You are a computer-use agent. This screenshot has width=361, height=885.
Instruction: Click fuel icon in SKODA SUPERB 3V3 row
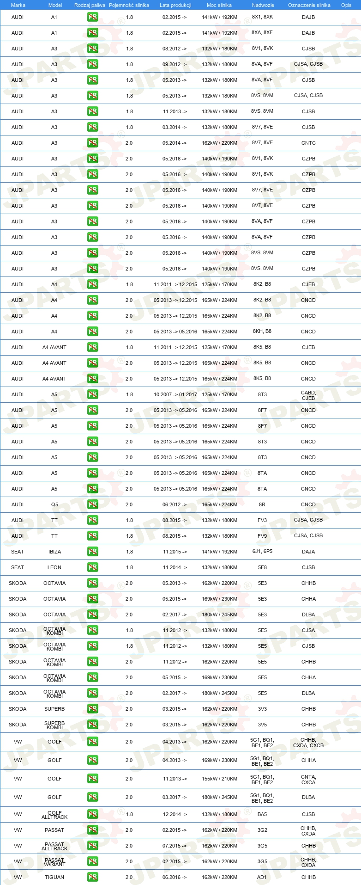pos(92,709)
